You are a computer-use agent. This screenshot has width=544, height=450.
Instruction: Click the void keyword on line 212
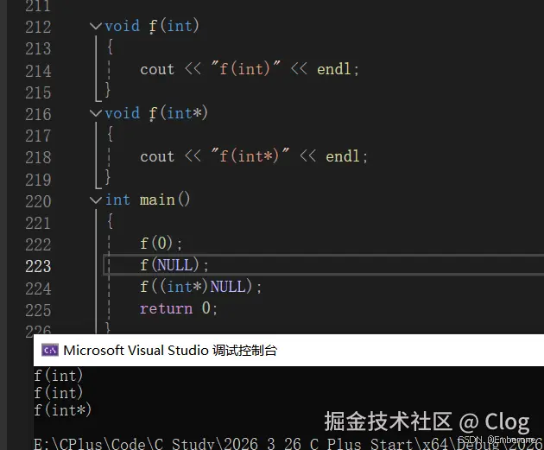coord(122,26)
